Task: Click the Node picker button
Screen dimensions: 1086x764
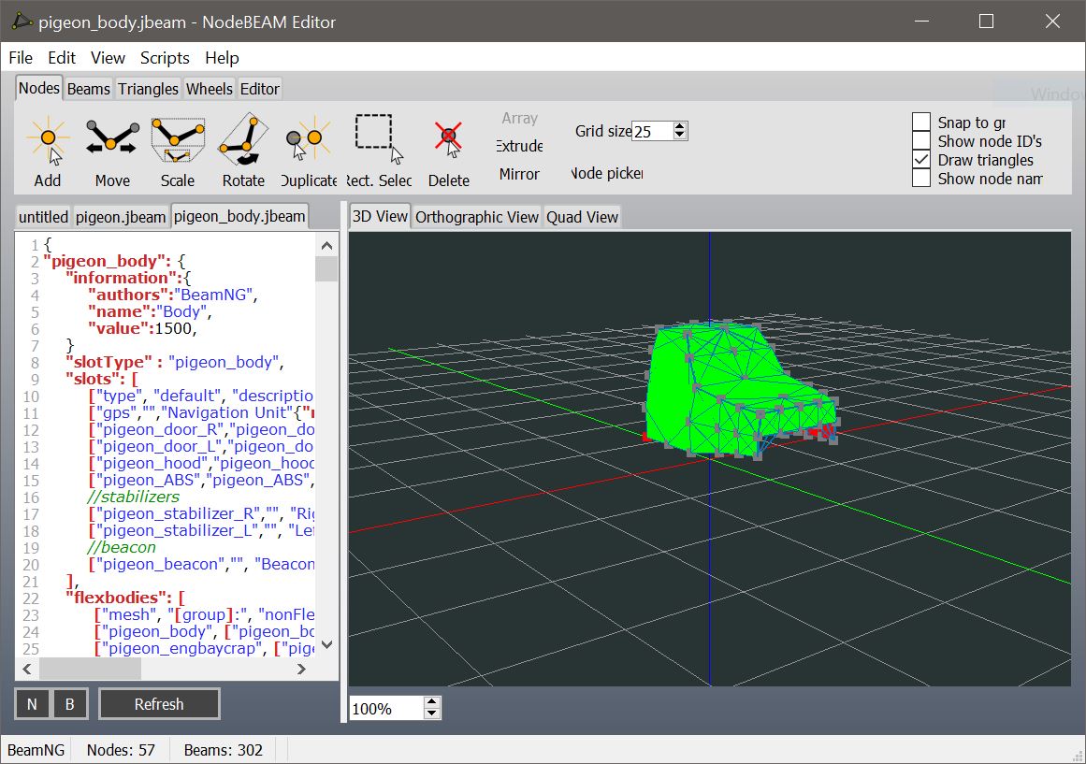Action: point(607,173)
